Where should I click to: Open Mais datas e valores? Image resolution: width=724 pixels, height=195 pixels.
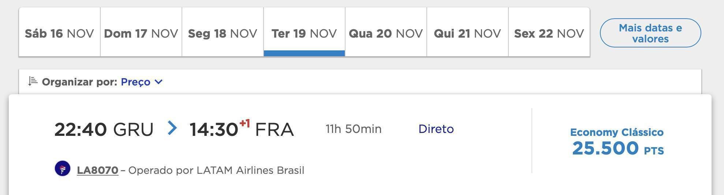pos(650,33)
